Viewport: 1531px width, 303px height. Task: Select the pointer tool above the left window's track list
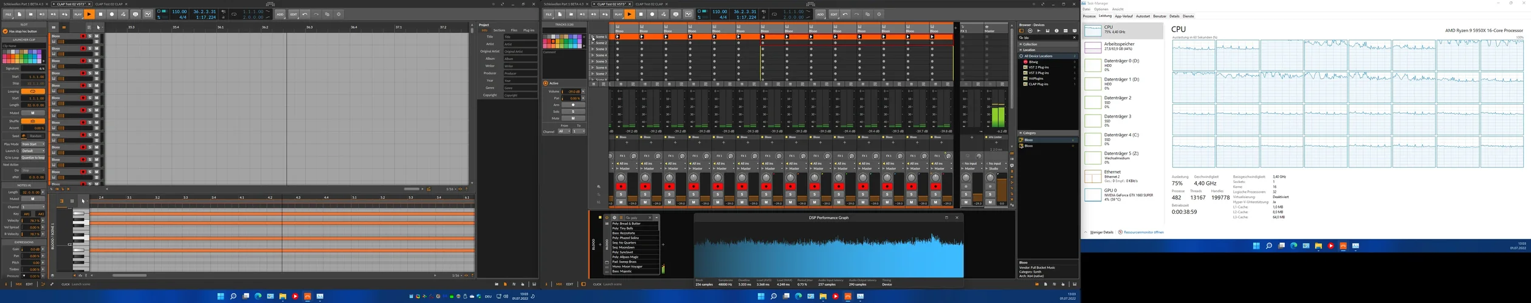[98, 27]
